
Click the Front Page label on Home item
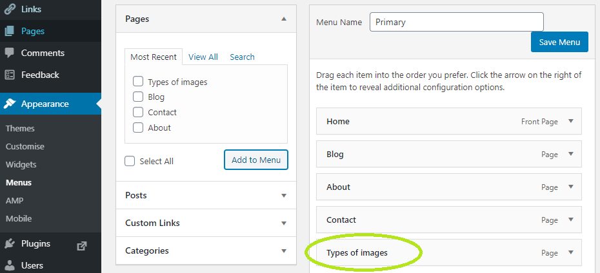pyautogui.click(x=539, y=122)
